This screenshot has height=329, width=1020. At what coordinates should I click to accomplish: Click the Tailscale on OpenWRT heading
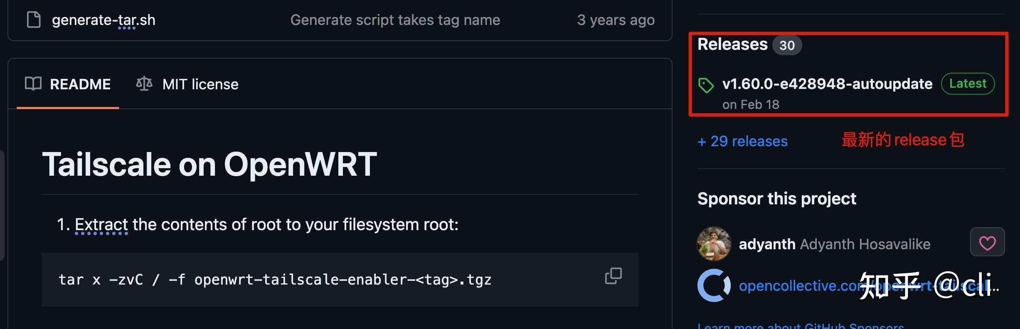tap(209, 164)
